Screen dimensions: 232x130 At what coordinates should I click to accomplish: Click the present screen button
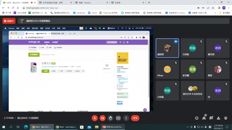pos(118,118)
